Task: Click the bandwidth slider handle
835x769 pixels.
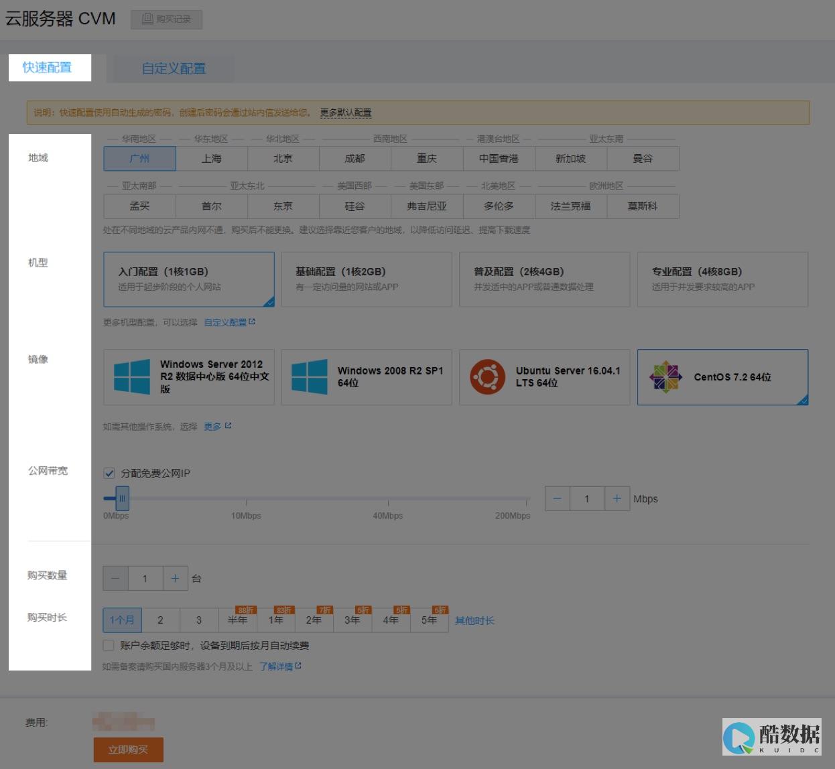Action: pos(122,498)
